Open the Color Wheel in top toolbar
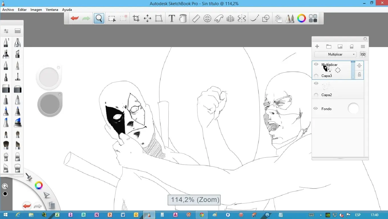This screenshot has height=219, width=388. [x=302, y=19]
